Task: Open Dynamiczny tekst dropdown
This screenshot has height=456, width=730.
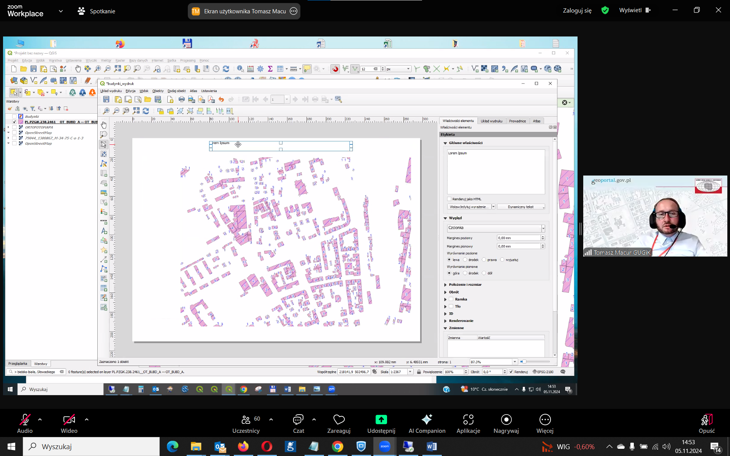Action: (x=521, y=207)
